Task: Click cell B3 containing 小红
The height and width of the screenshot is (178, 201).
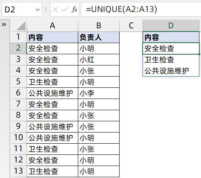Action: click(x=99, y=59)
